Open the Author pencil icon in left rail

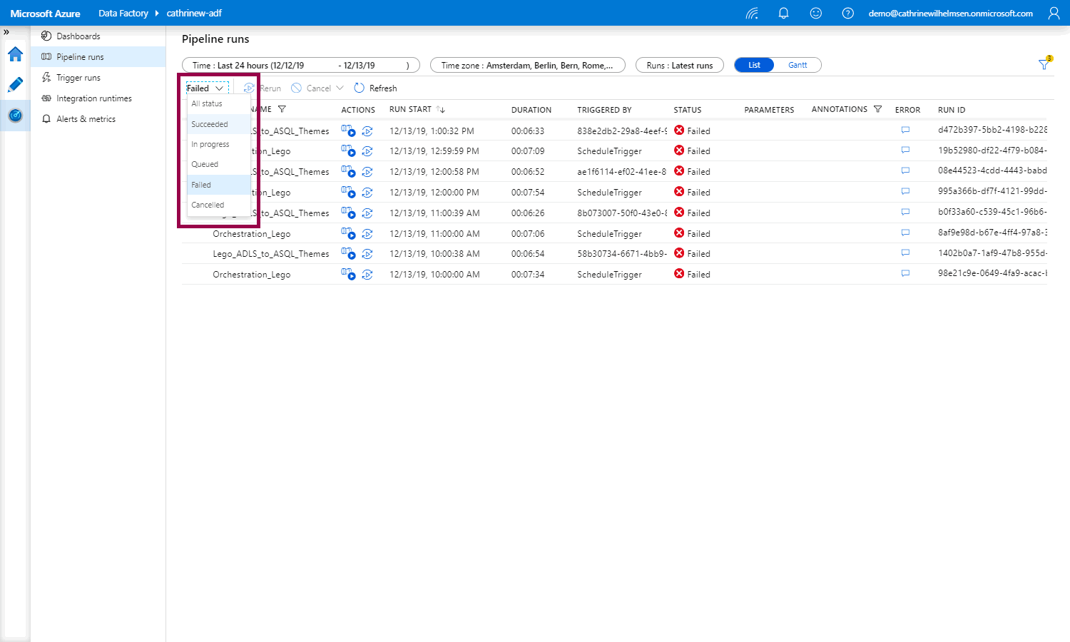click(15, 85)
